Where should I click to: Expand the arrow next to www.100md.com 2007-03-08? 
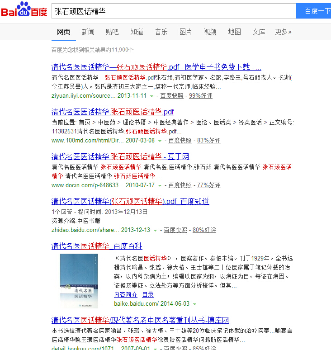(x=160, y=141)
